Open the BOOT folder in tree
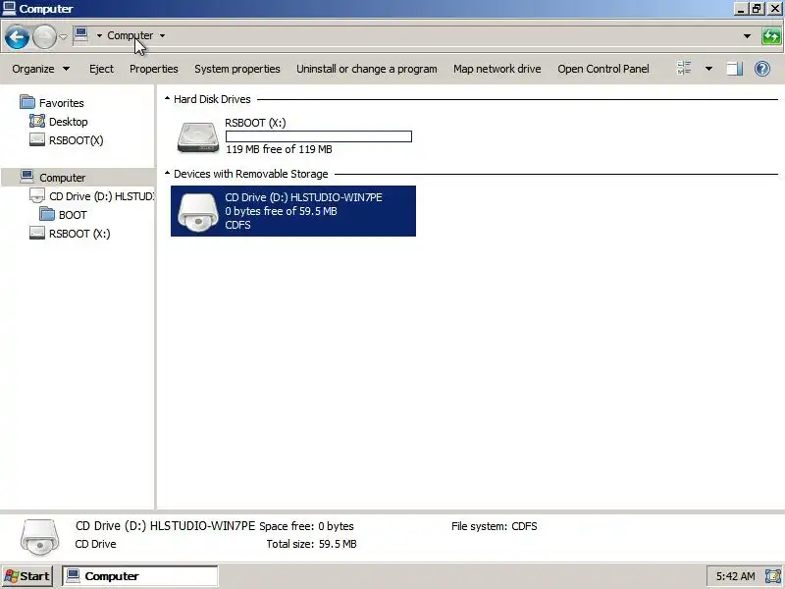Viewport: 785px width, 589px height. (73, 215)
